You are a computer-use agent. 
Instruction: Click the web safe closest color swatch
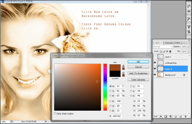123,75
